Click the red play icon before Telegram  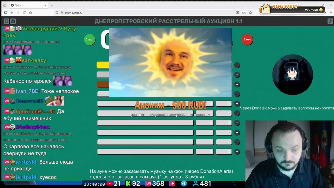(x=172, y=184)
